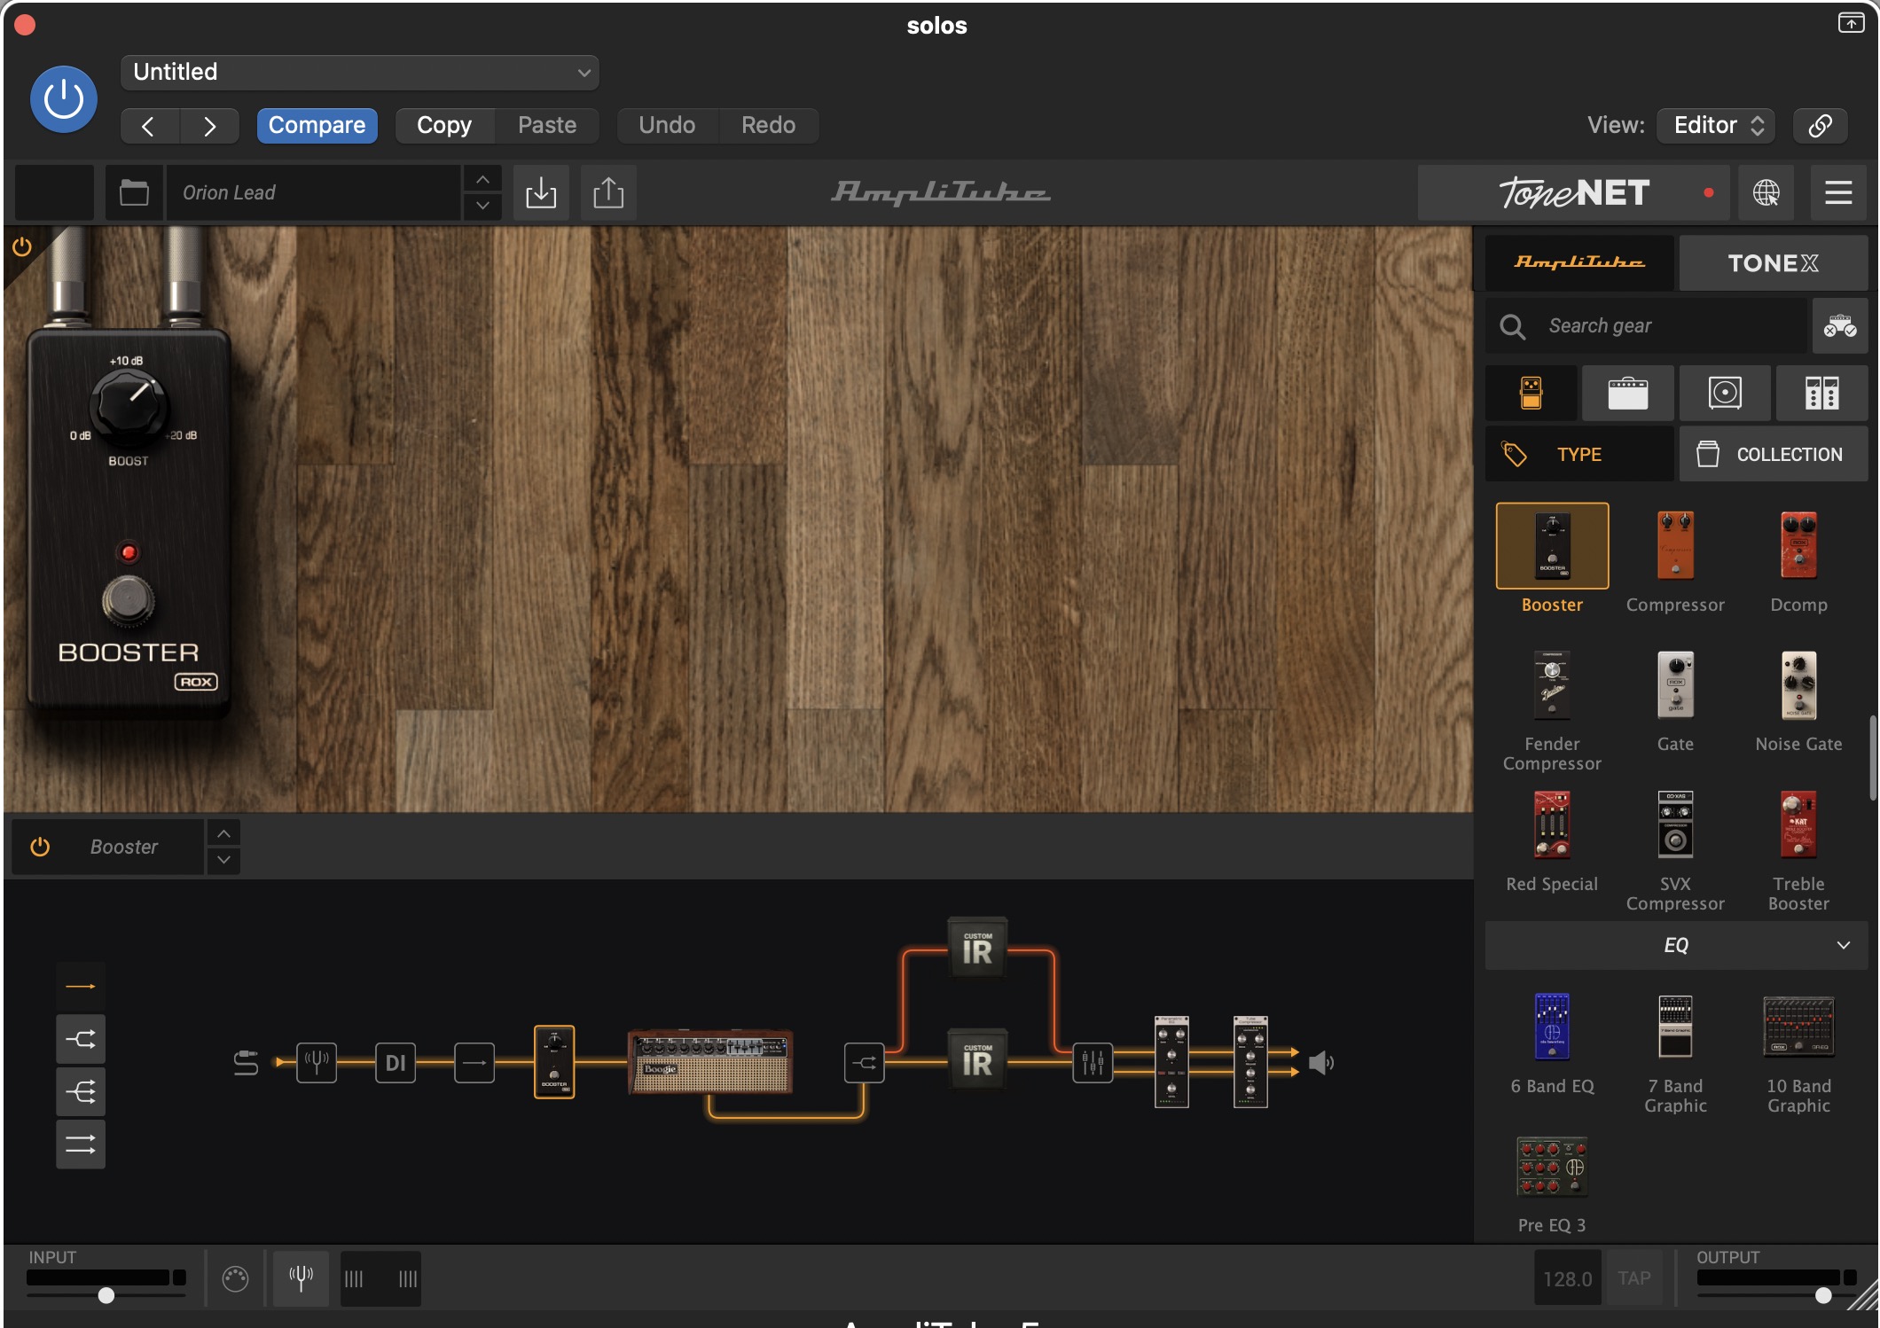Click the Copy button

444,125
